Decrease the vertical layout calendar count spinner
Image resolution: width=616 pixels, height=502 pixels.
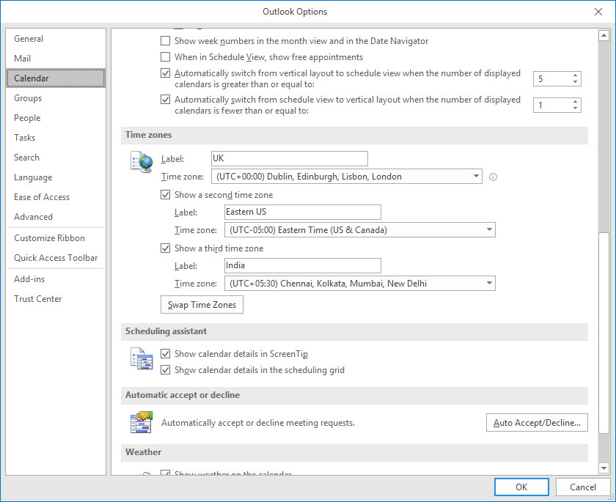pyautogui.click(x=575, y=109)
